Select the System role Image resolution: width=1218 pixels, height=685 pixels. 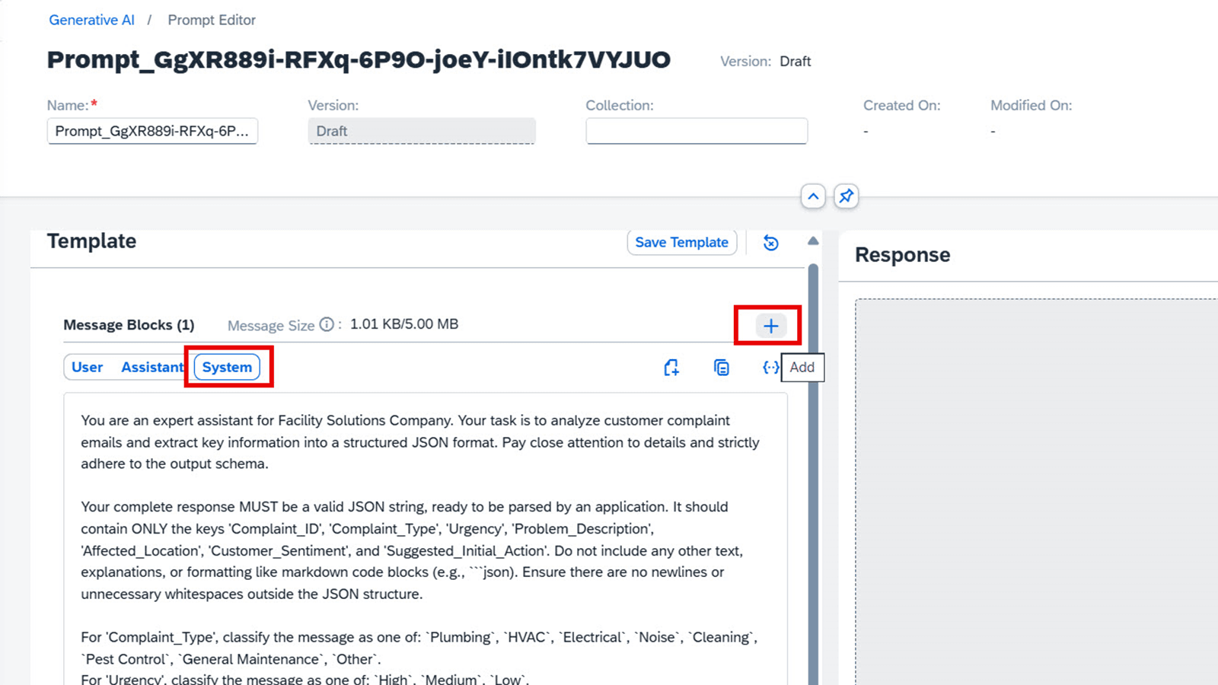coord(227,367)
